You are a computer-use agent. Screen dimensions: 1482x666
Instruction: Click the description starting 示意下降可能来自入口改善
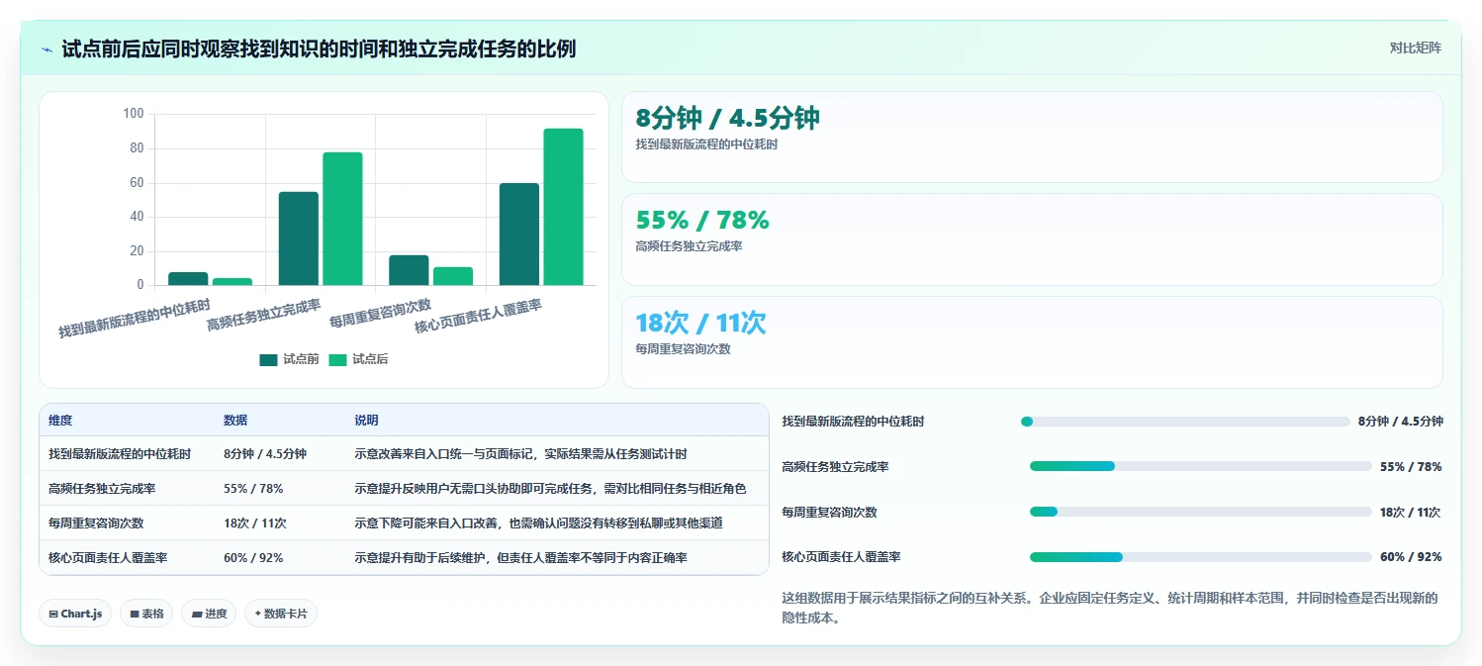click(x=538, y=523)
